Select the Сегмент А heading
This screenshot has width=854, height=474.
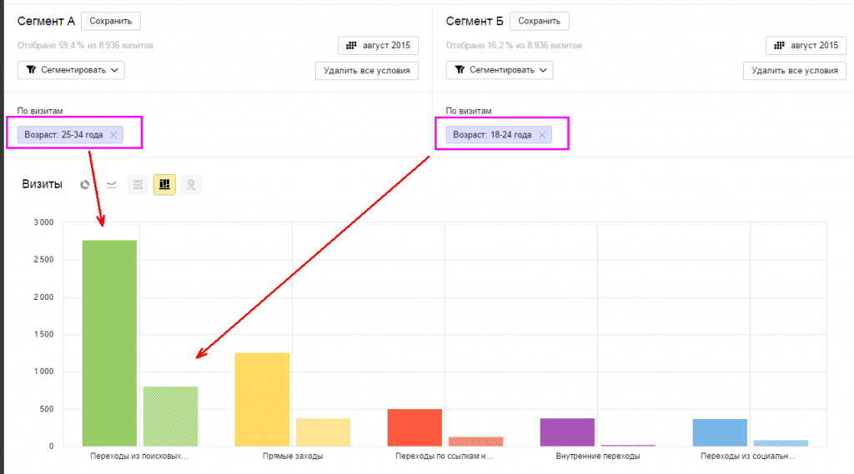tap(47, 21)
